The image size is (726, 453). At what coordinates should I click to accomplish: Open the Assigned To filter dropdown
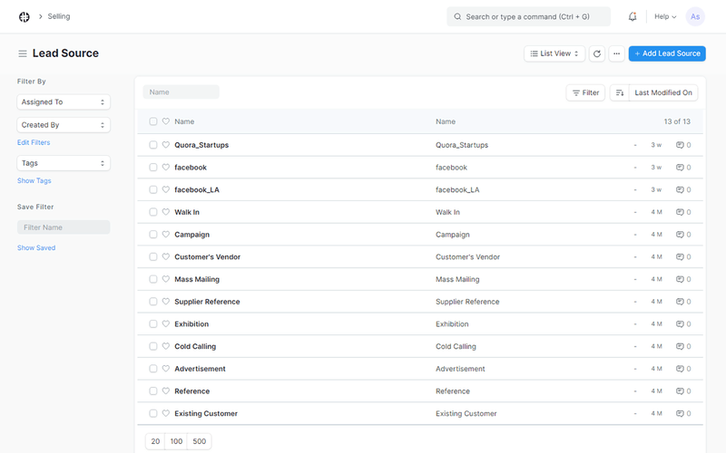pos(64,102)
